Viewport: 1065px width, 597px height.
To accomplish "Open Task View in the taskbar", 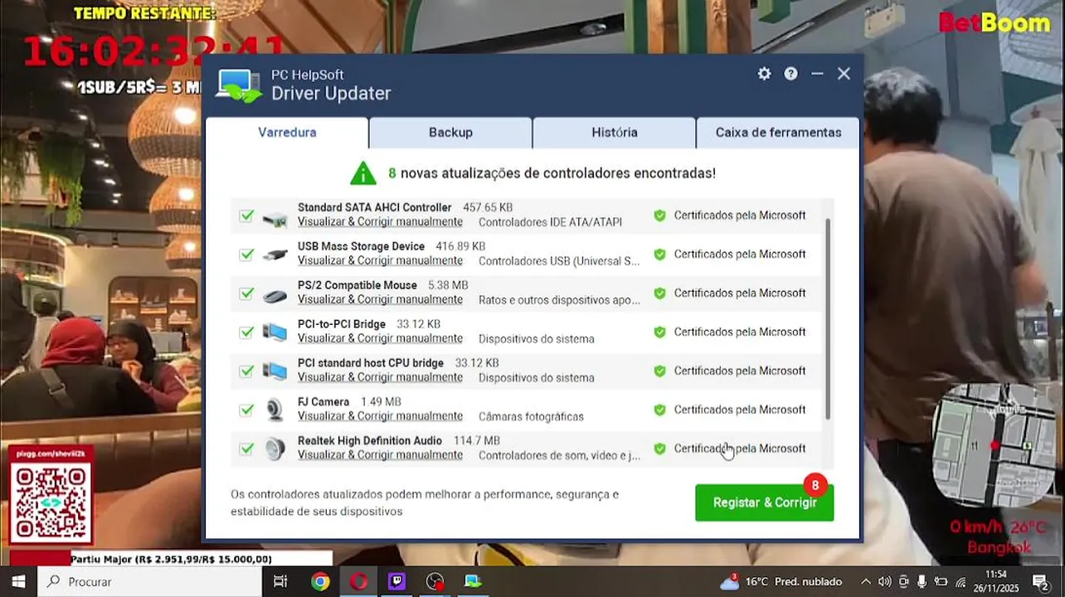I will click(280, 581).
